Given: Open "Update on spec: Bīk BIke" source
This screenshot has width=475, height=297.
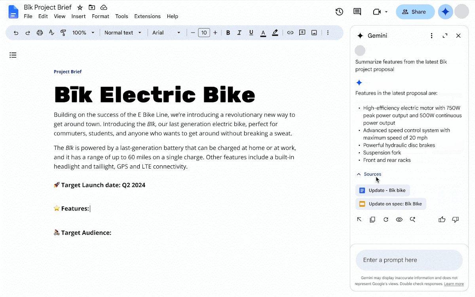Looking at the screenshot, I should tap(391, 204).
